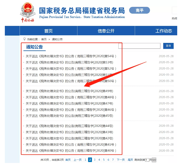
Task: Go to page 4 in pagination
Action: (99, 160)
